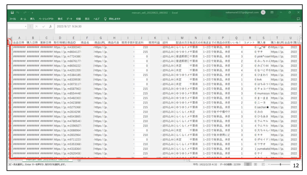Click the Undo arrow in quick access toolbar
This screenshot has width=307, height=175.
point(18,13)
